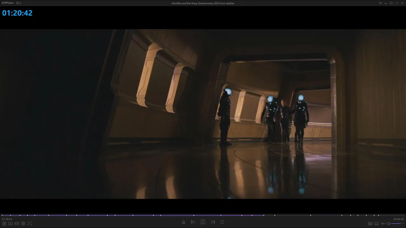Open the KMPlayer main menu logo
The height and width of the screenshot is (228, 406).
click(x=8, y=3)
